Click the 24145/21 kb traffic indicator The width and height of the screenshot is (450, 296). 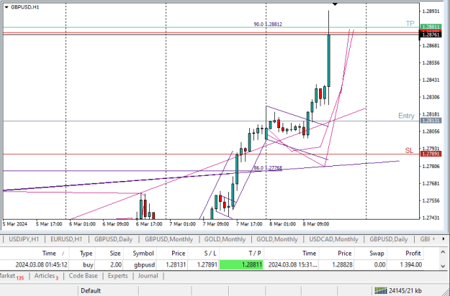tap(405, 291)
